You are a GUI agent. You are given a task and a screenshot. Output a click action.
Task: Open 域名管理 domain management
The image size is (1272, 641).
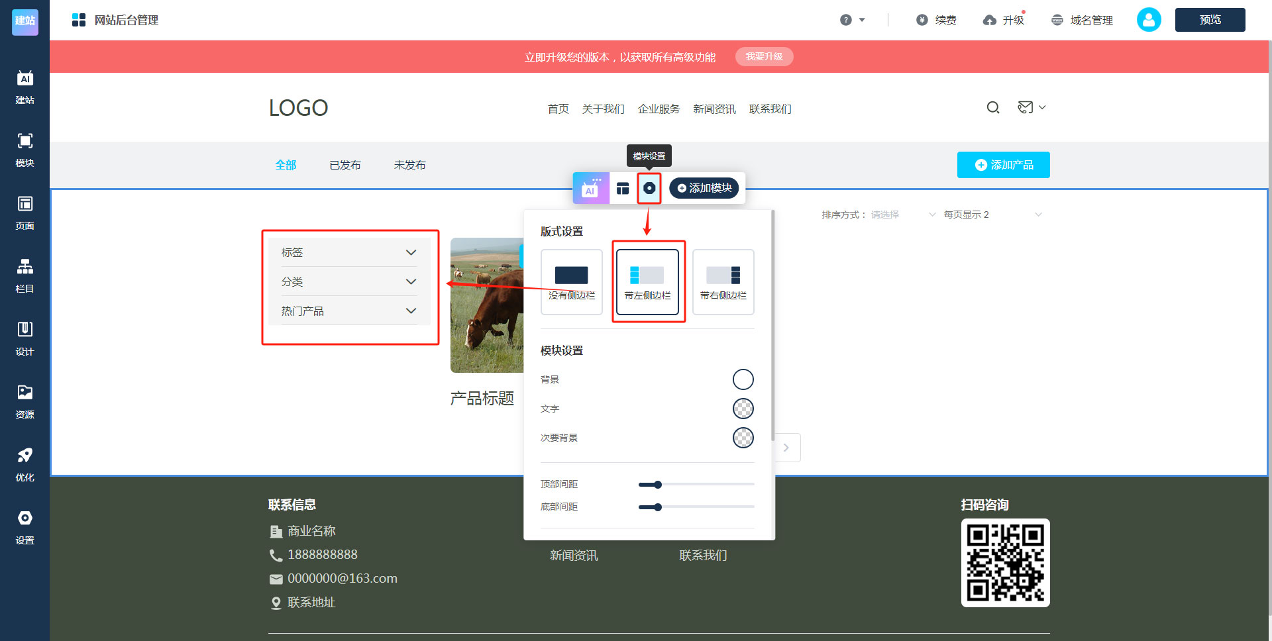[x=1082, y=20]
